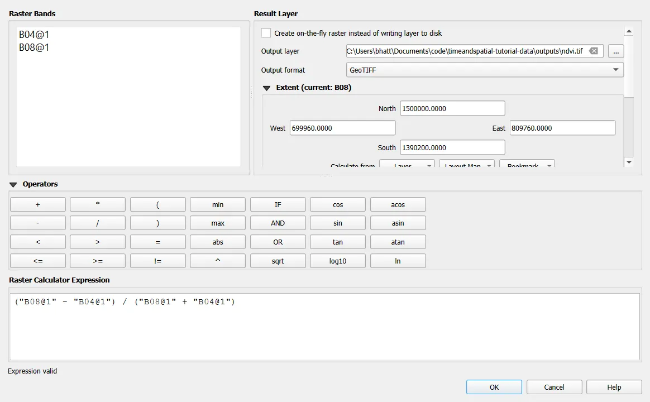Cancel the raster calculator dialog
This screenshot has width=650, height=402.
(x=555, y=387)
